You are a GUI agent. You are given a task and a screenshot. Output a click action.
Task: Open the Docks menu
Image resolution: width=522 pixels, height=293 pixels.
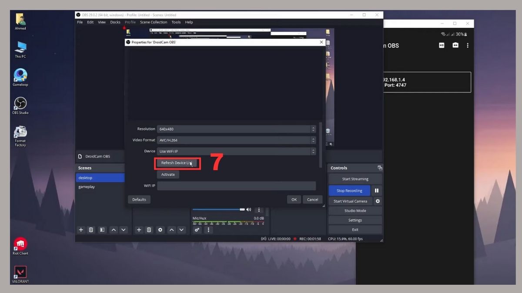pos(115,22)
